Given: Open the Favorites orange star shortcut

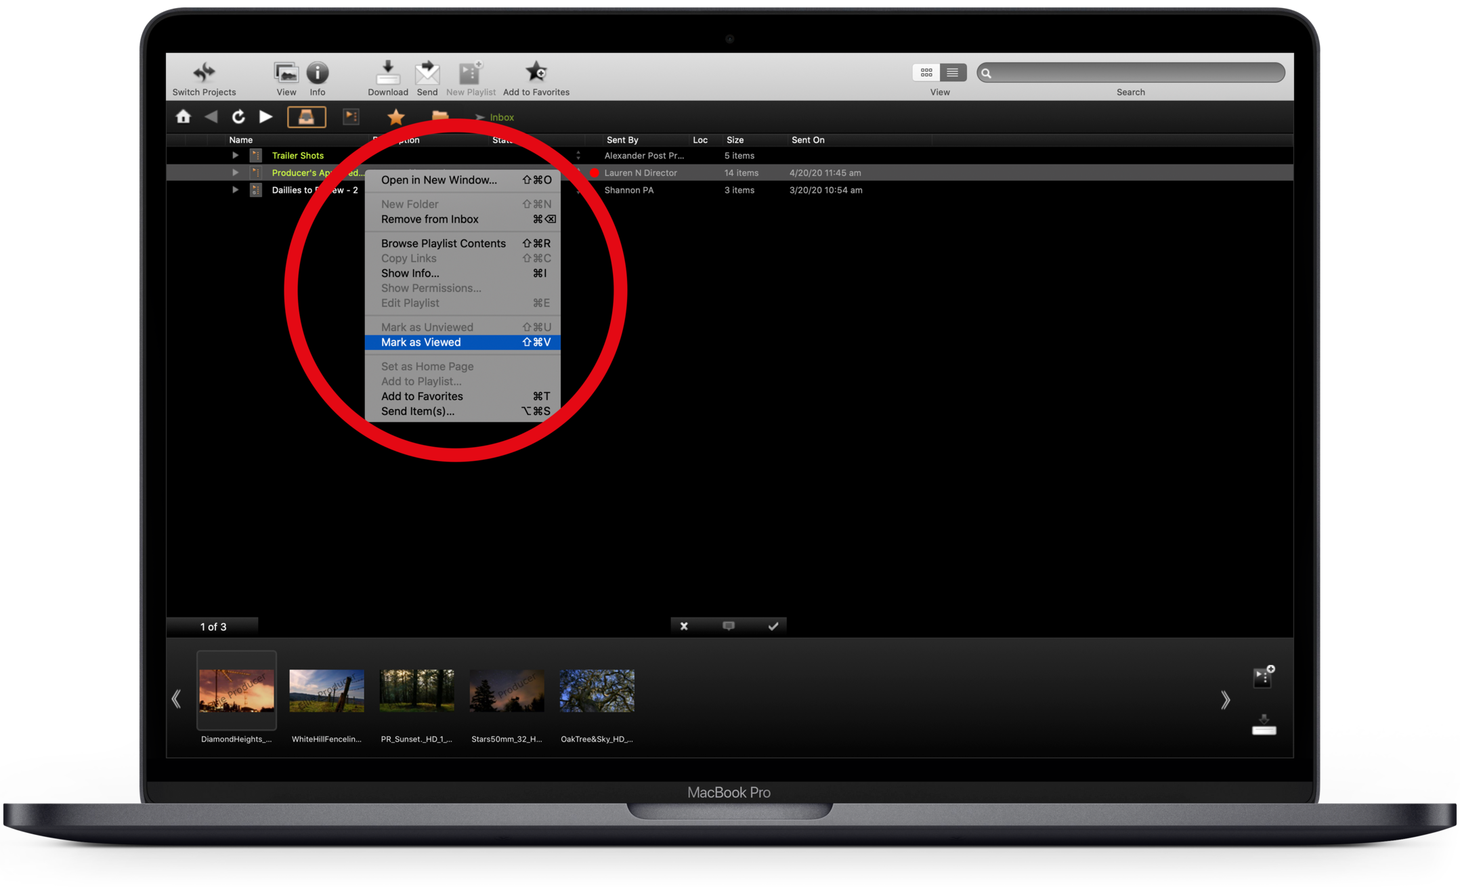Looking at the screenshot, I should [396, 116].
